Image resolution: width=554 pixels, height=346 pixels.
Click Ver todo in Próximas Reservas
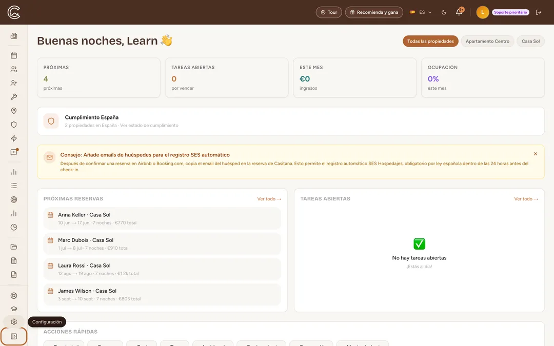[x=269, y=199]
